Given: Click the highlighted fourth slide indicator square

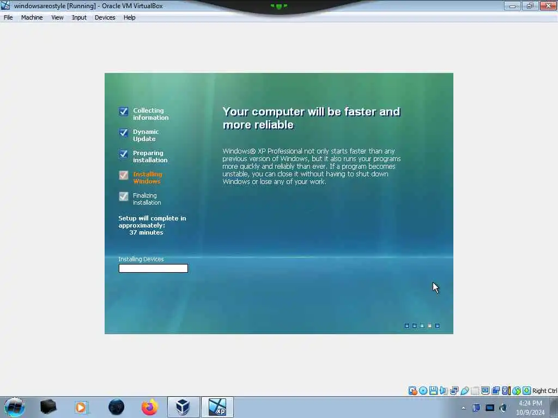Looking at the screenshot, I should click(x=429, y=325).
